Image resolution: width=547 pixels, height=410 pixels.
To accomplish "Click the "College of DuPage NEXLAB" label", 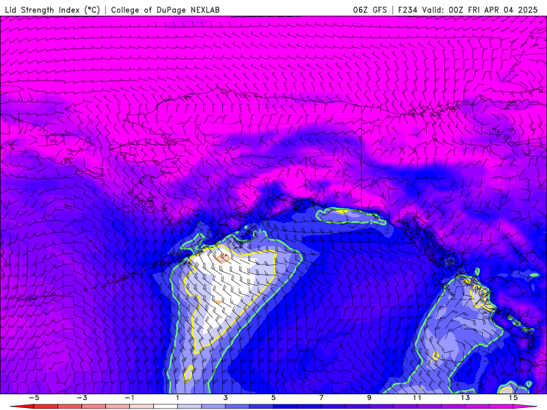I will pos(165,10).
